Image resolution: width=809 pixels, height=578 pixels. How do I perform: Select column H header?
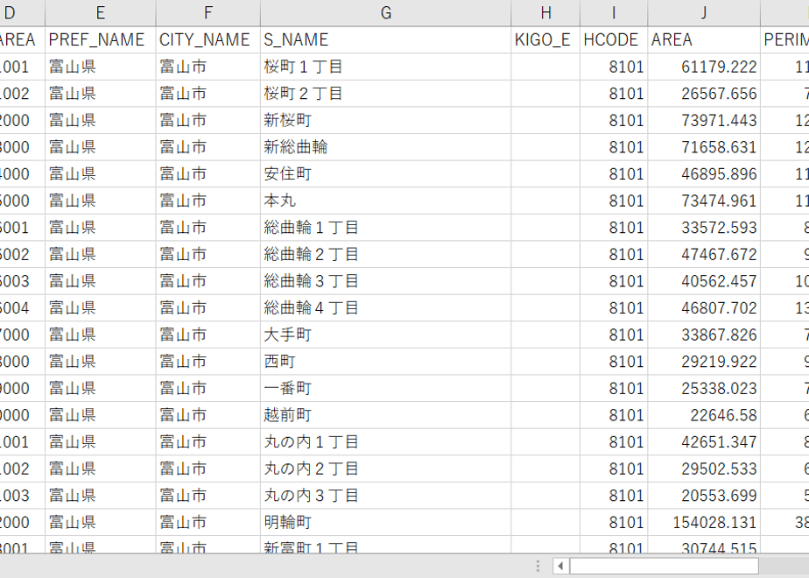click(545, 13)
